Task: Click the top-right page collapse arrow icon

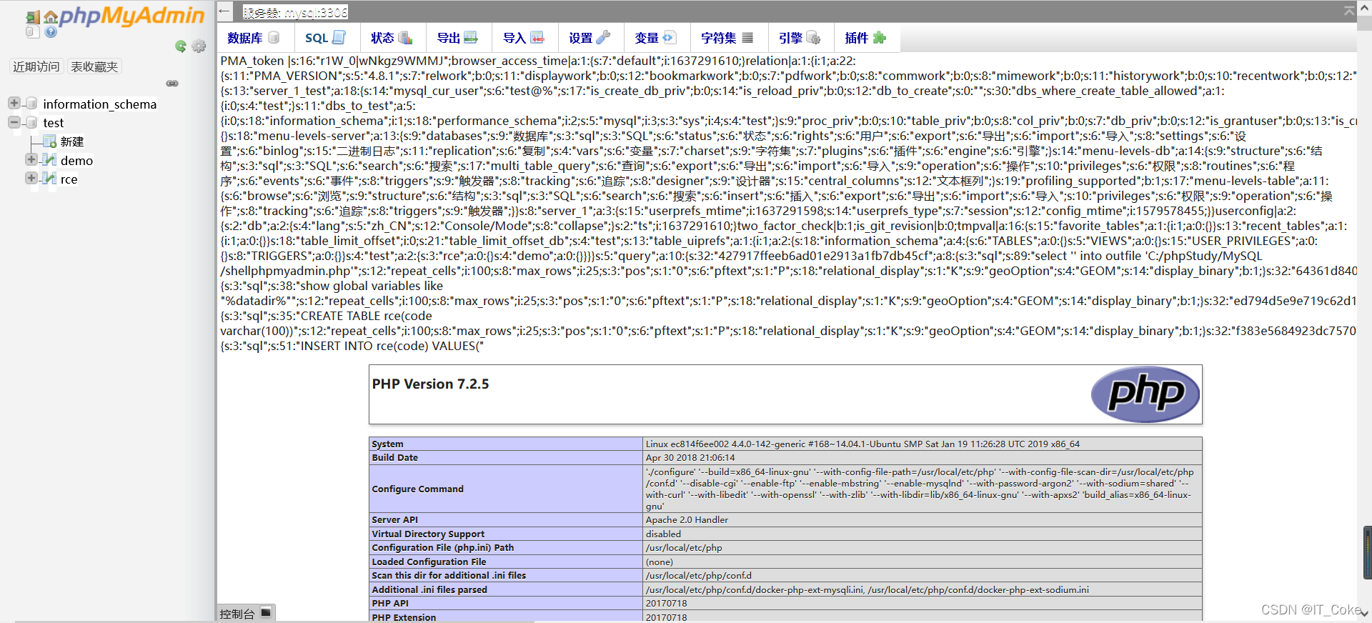Action: 1349,10
